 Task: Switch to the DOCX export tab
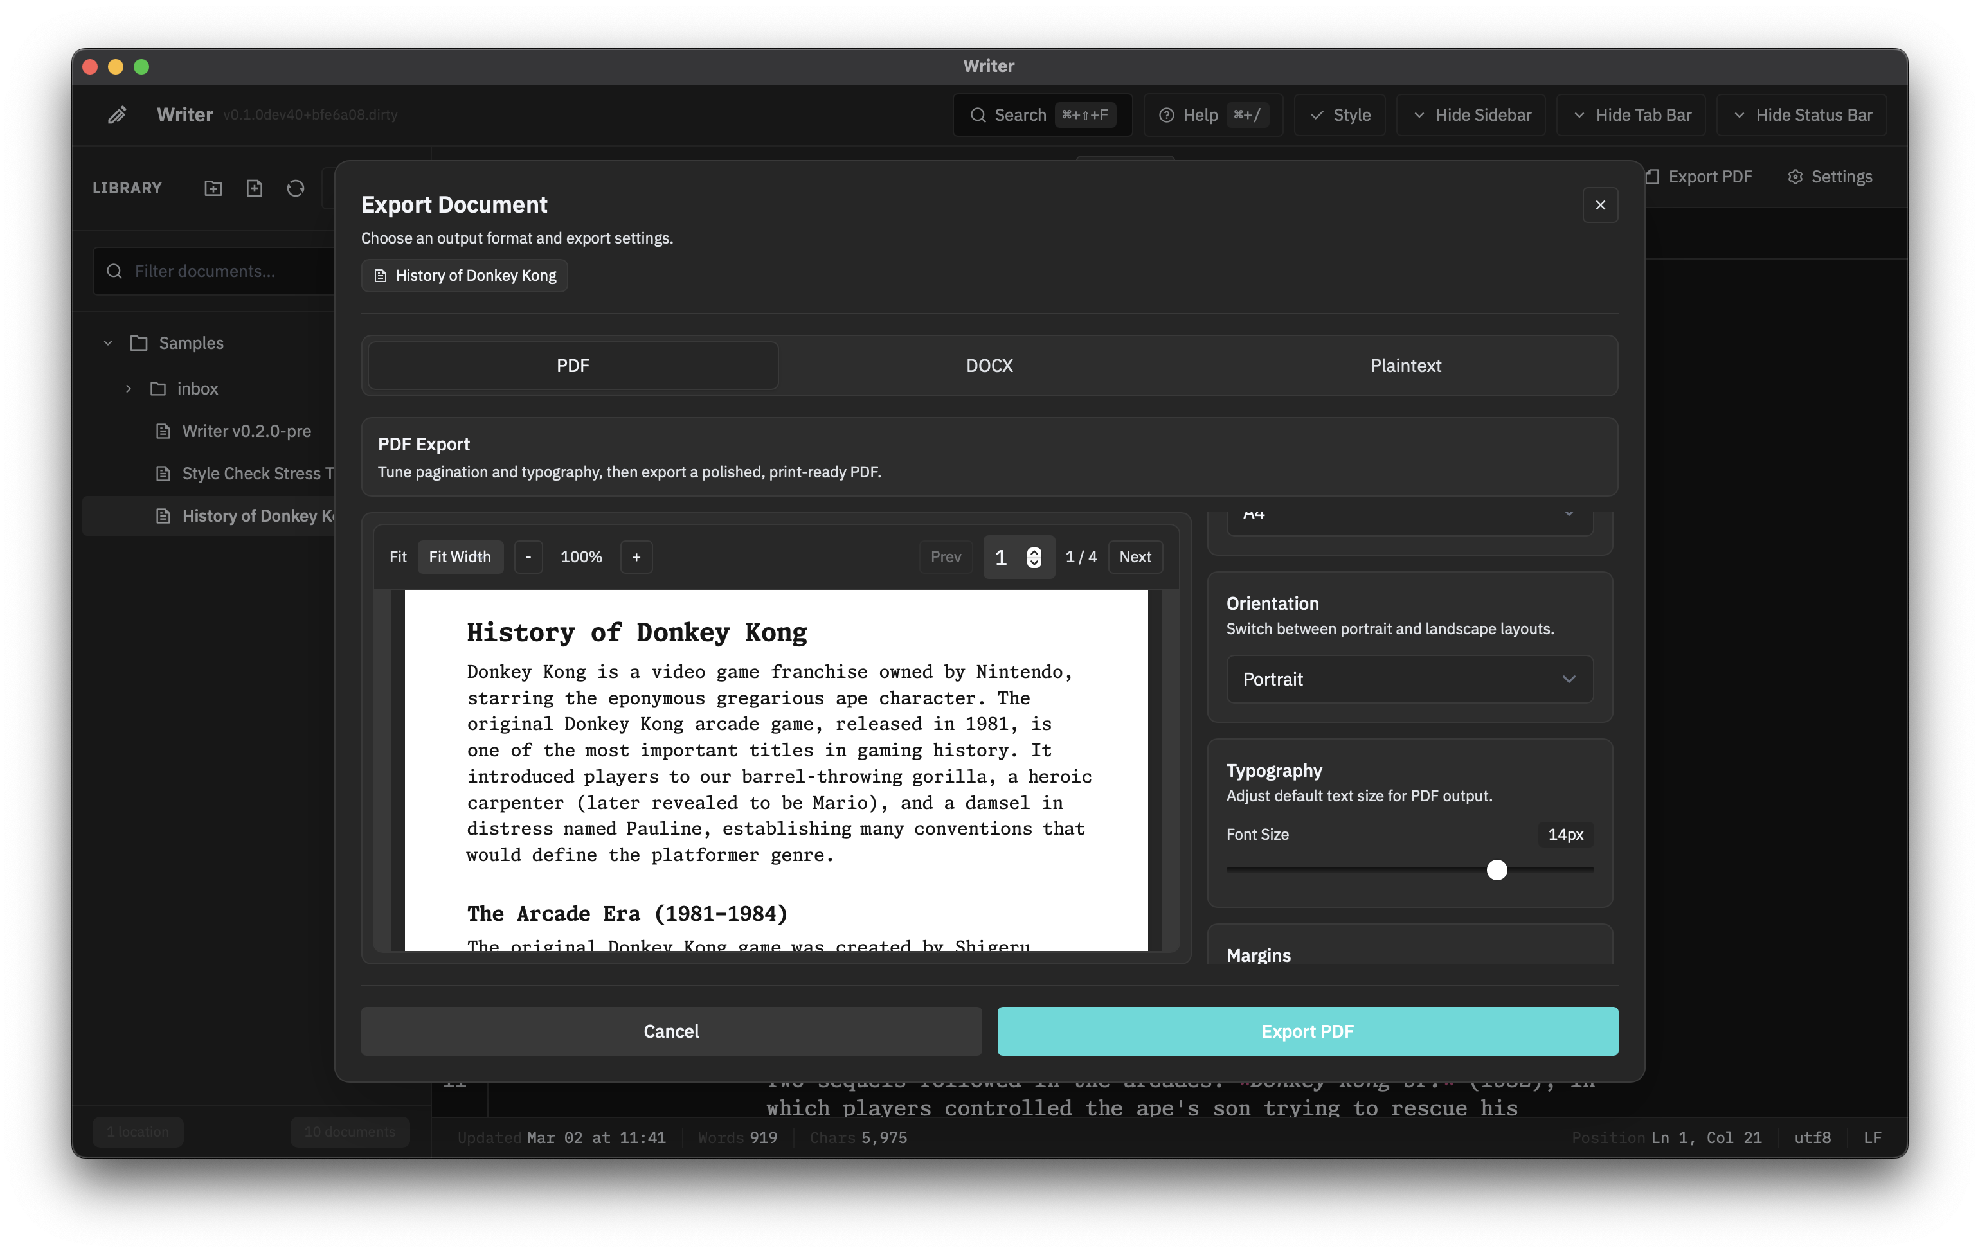989,366
